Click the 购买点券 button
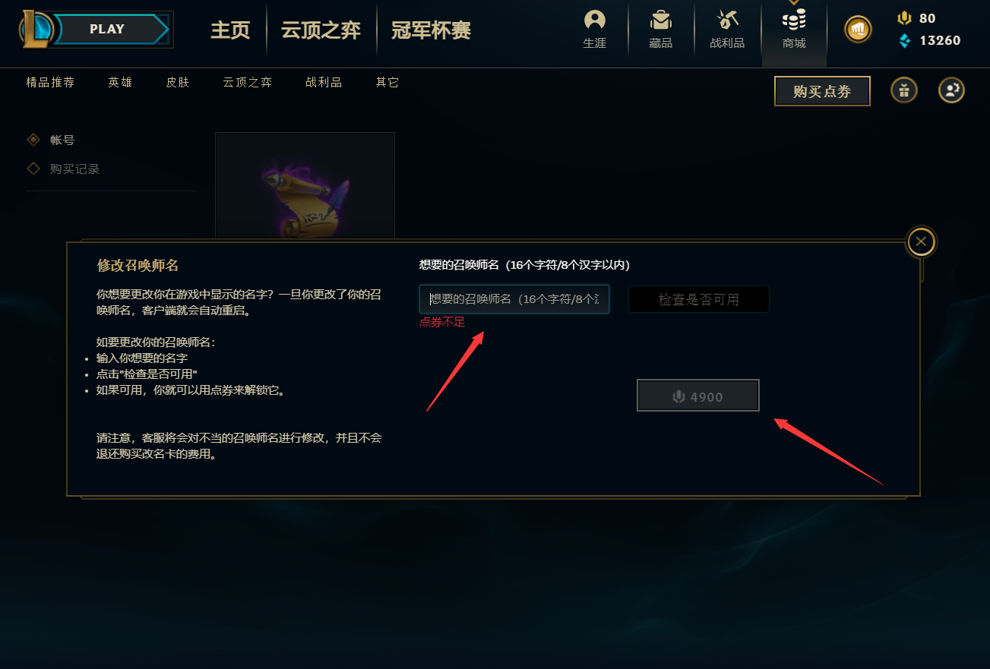This screenshot has height=669, width=990. (x=822, y=91)
